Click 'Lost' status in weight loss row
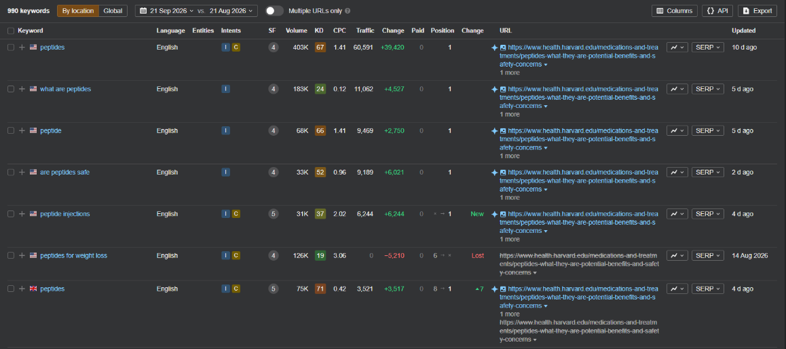786x349 pixels. (478, 255)
